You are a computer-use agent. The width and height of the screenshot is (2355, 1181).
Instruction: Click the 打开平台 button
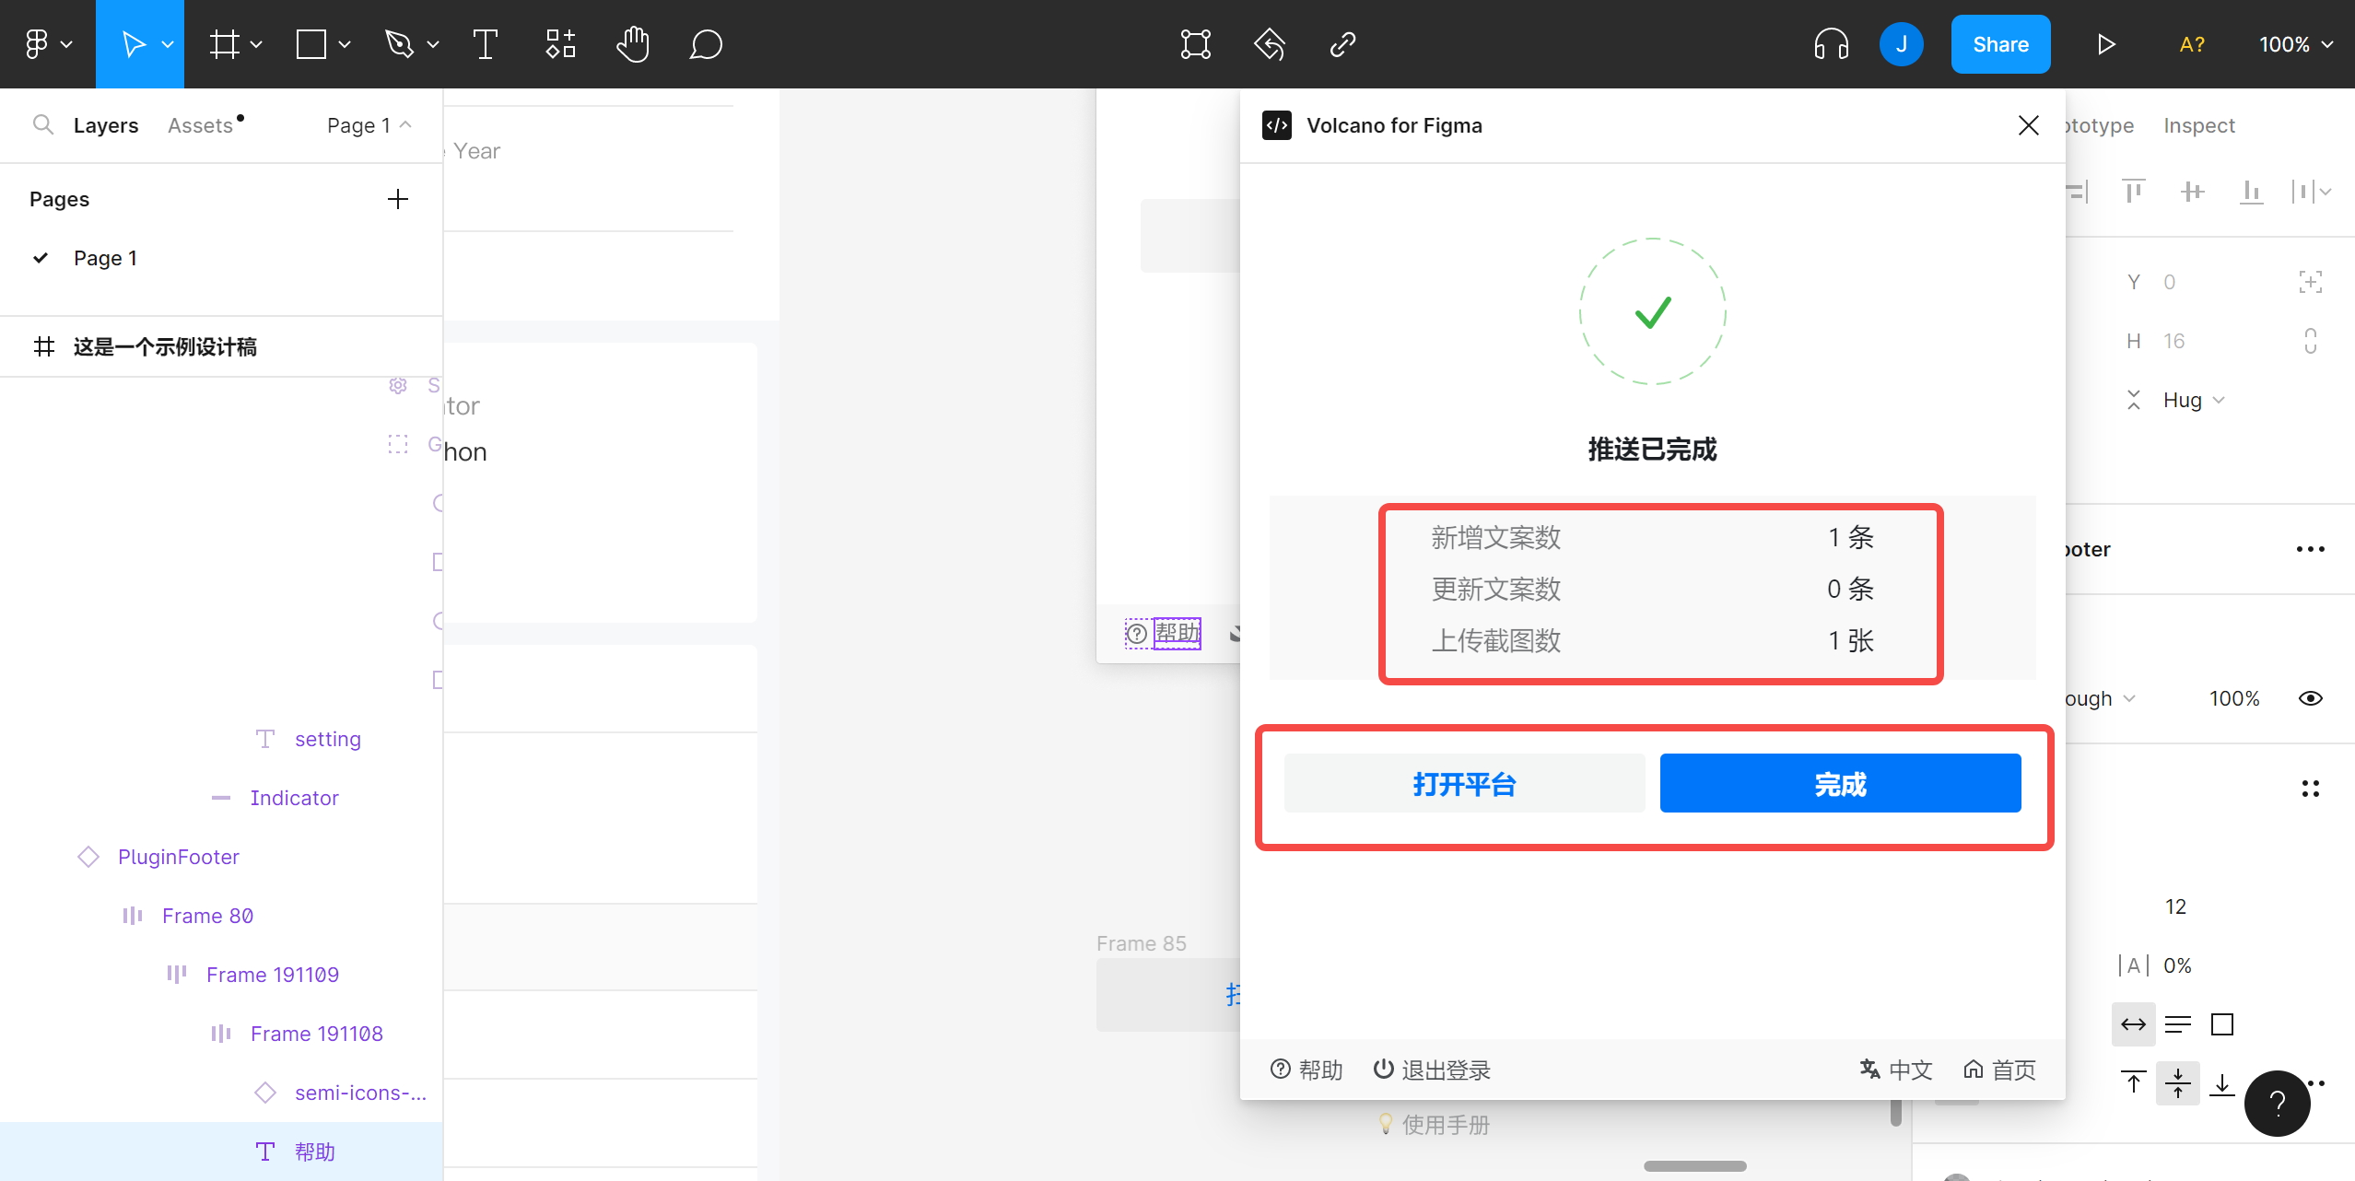tap(1464, 784)
